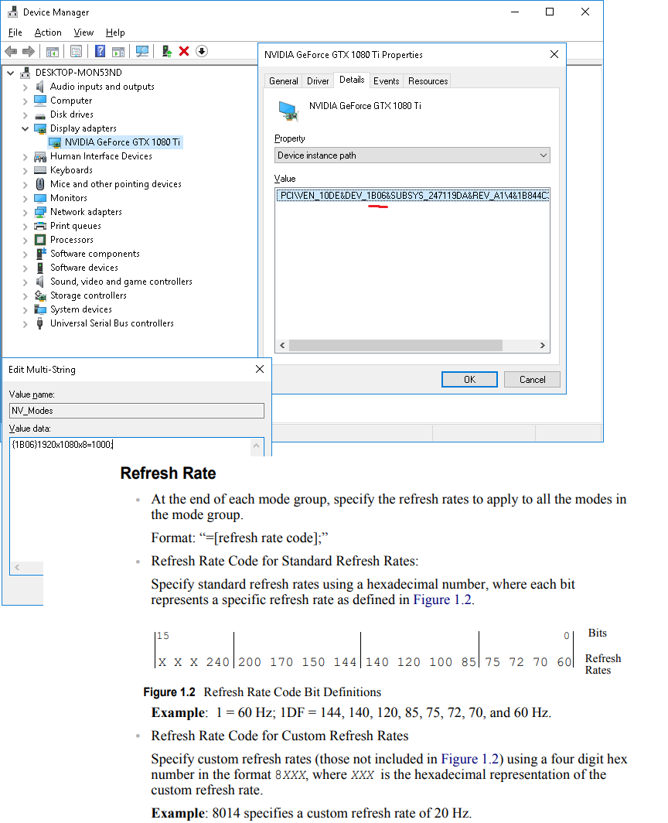Expand the Keyboards category

[x=25, y=171]
